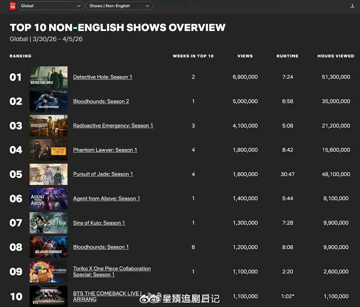
Task: Click the weeks value 6 for Bloodhounds Season 1
Action: (x=193, y=247)
